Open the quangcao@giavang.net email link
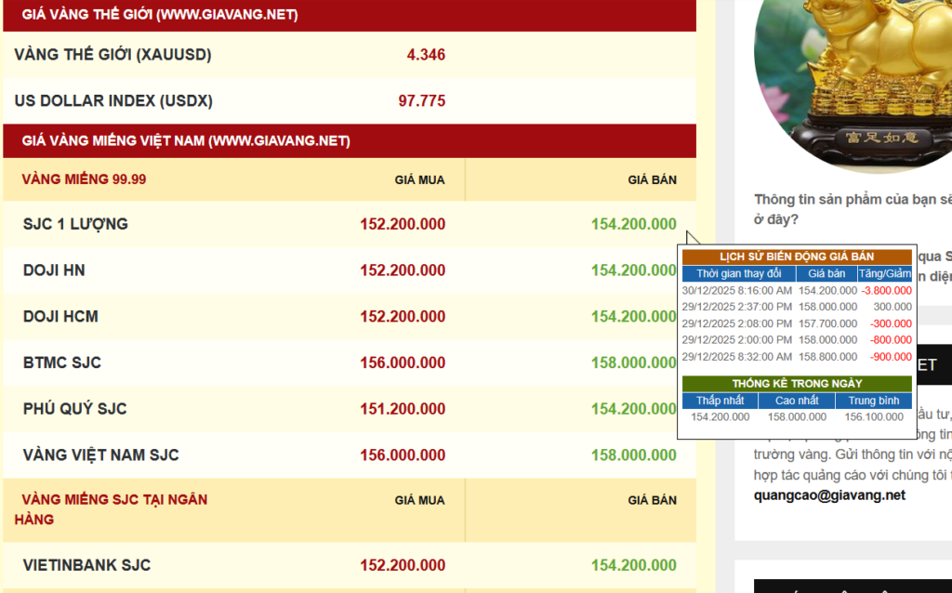The image size is (952, 593). (x=829, y=495)
